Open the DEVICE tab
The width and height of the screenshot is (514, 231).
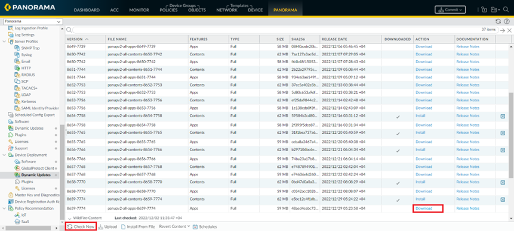(256, 10)
